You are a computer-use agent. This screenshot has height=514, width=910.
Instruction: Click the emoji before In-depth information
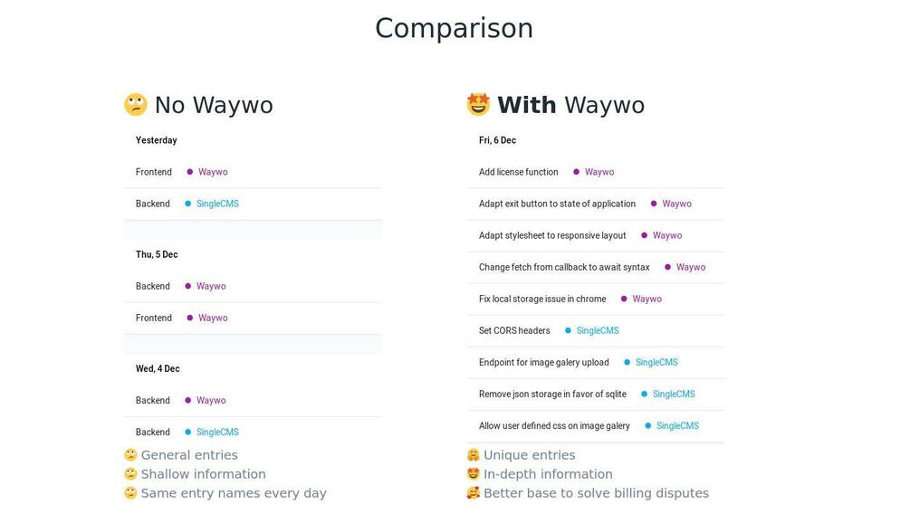pos(473,474)
